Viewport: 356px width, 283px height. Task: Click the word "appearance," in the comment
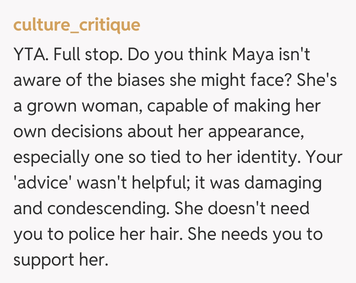pyautogui.click(x=255, y=132)
